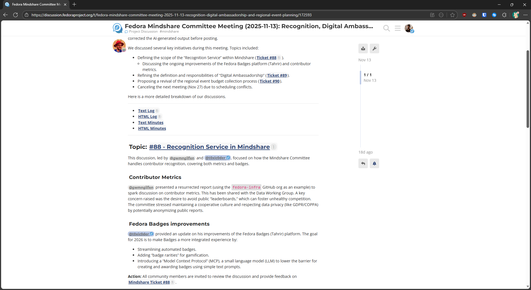This screenshot has height=290, width=531.
Task: Open the user avatar menu
Action: click(x=409, y=28)
